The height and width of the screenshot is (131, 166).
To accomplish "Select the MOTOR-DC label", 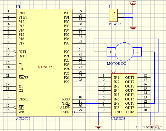I will (117, 64).
